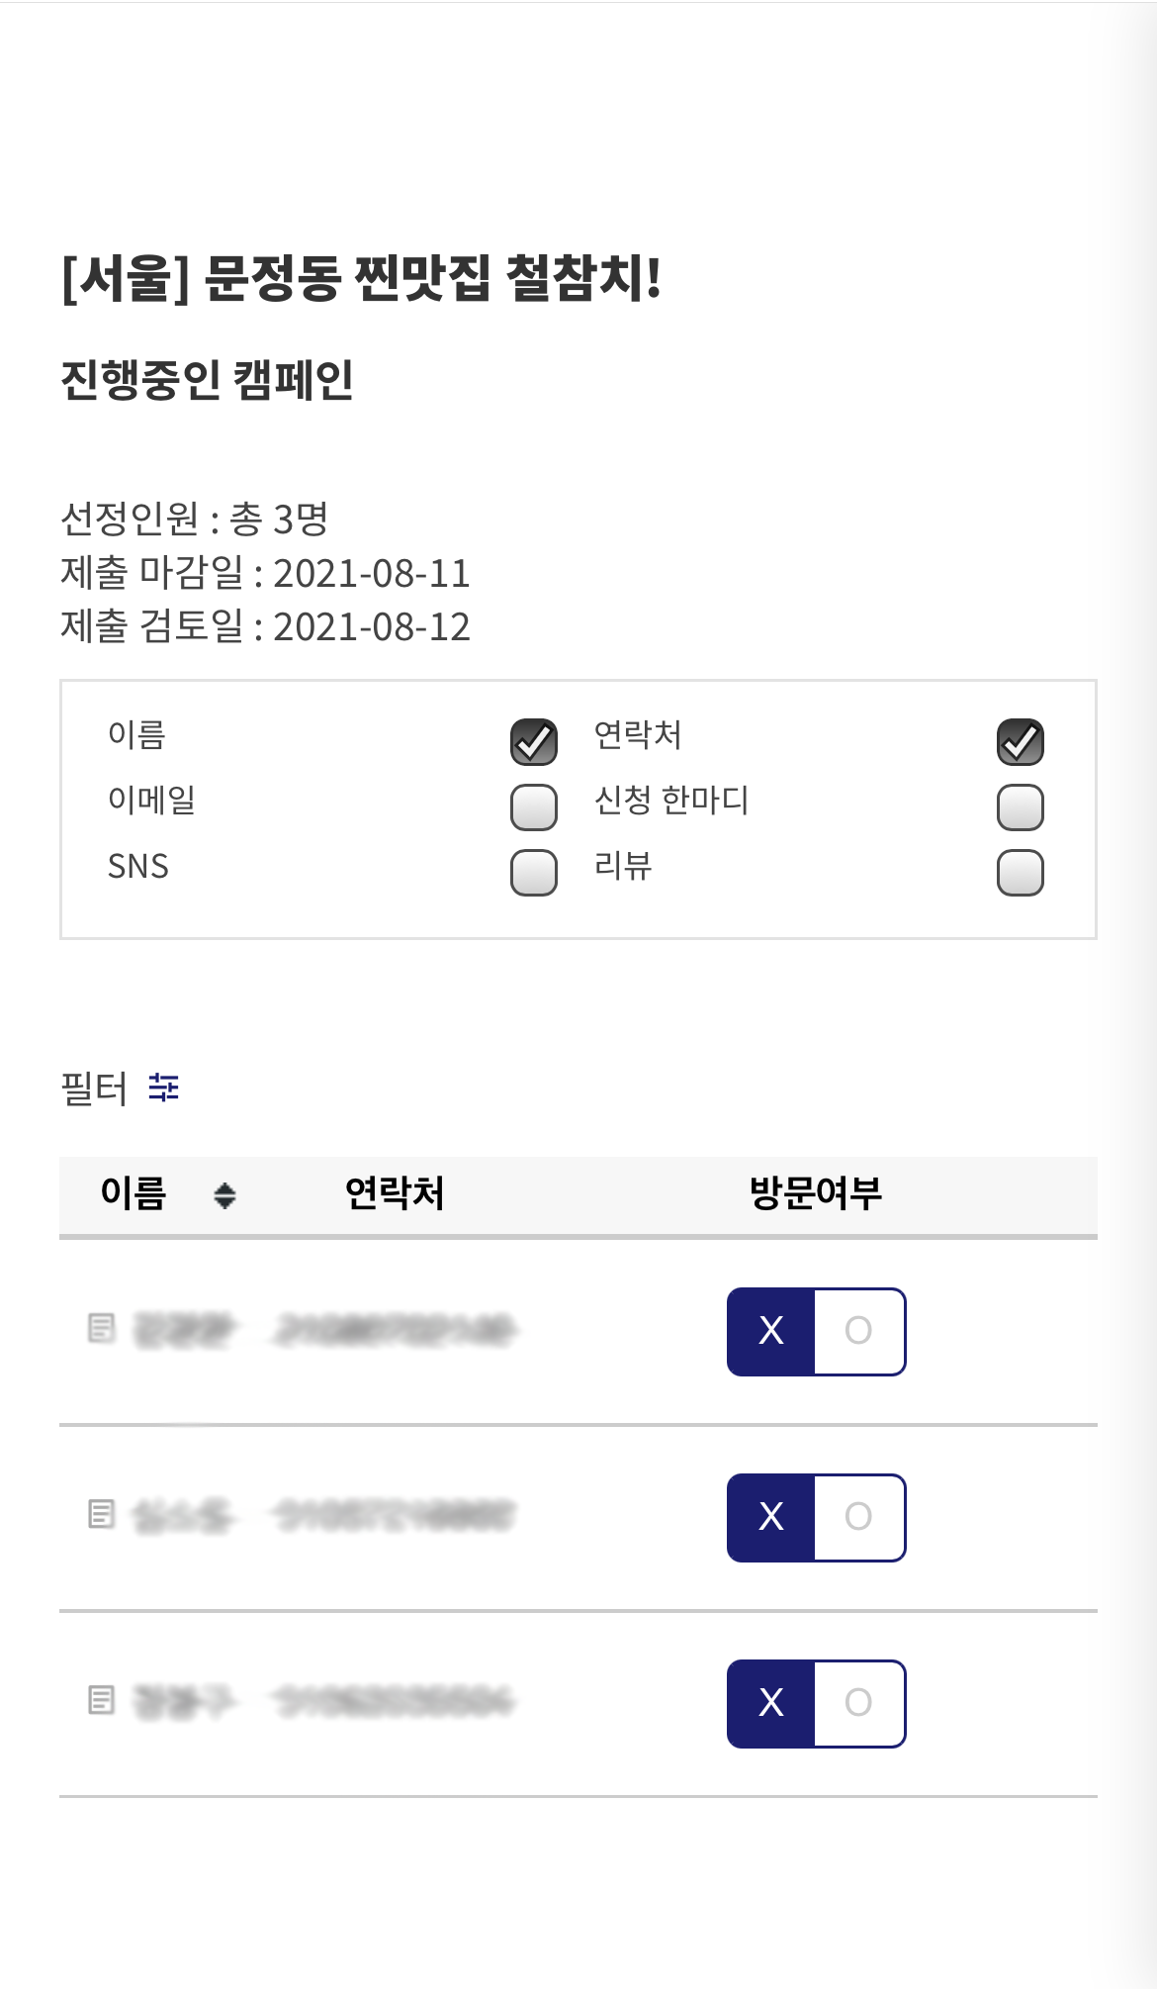Screen dimensions: 1157x1989
Task: Click the 이름 table column header
Action: pos(133,1193)
